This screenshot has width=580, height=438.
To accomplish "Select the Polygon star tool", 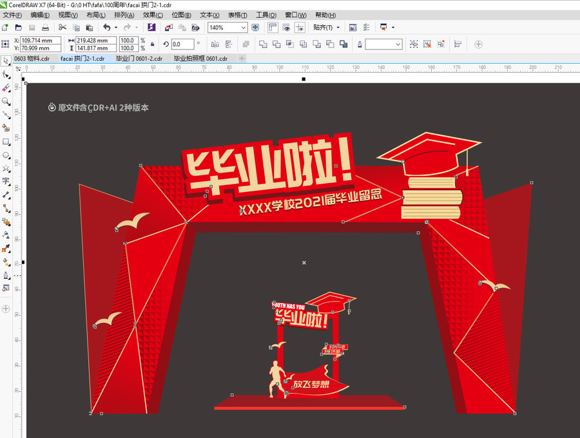I will 6,168.
